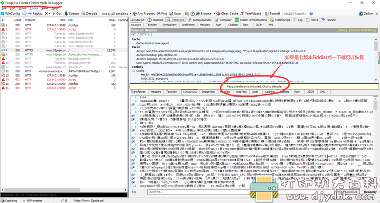Click the Go resume button
380x203 pixels.
click(57, 14)
